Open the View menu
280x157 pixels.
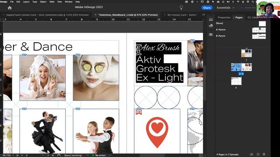click(59, 2)
